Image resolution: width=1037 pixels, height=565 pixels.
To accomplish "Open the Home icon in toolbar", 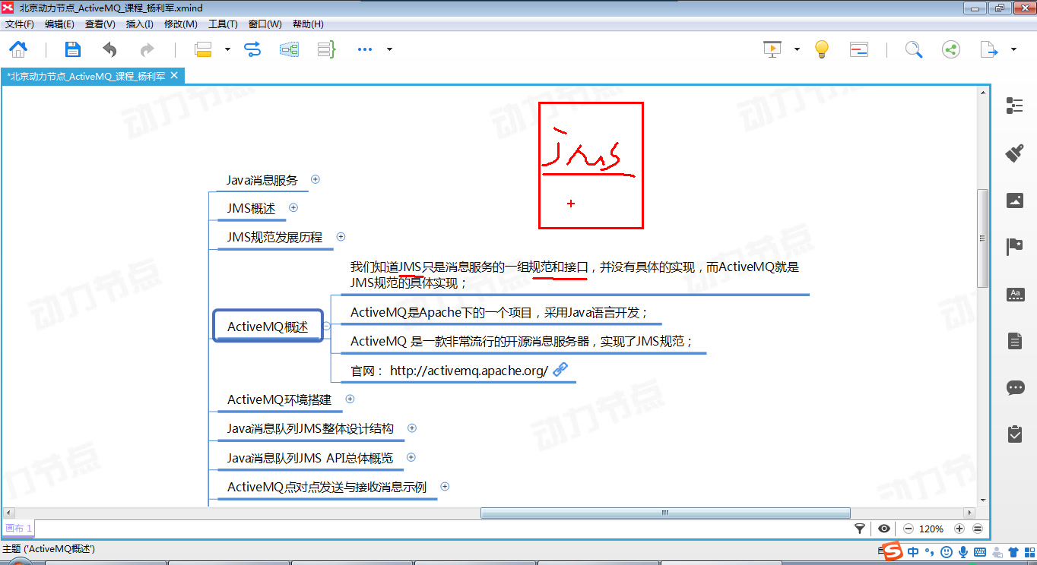I will (x=18, y=49).
